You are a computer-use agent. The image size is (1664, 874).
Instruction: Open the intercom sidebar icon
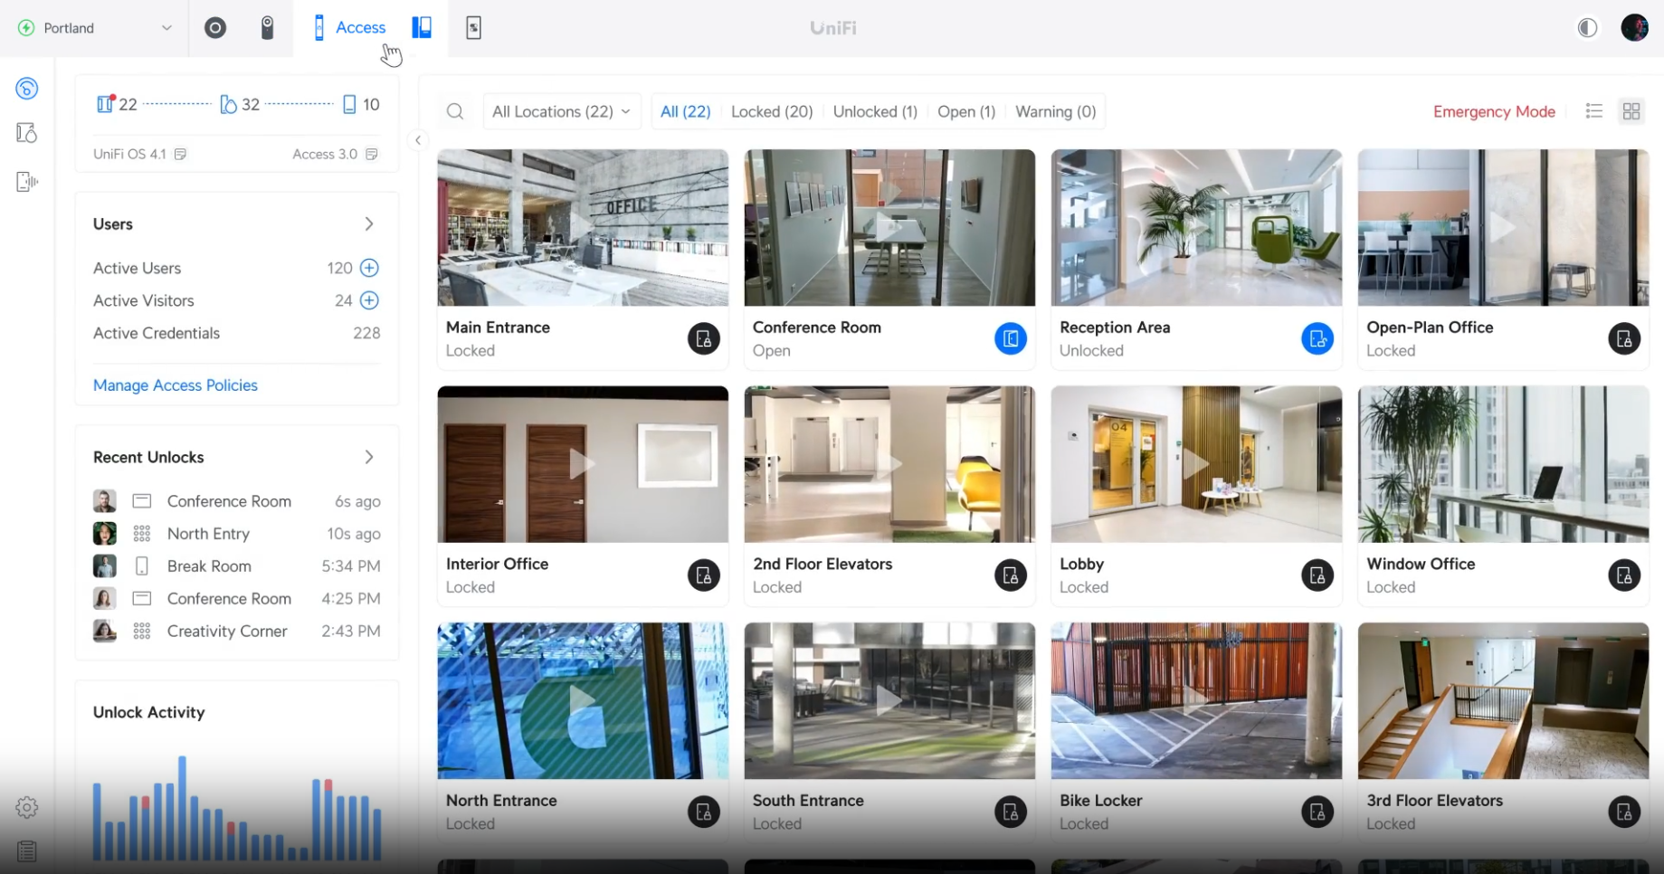(27, 182)
